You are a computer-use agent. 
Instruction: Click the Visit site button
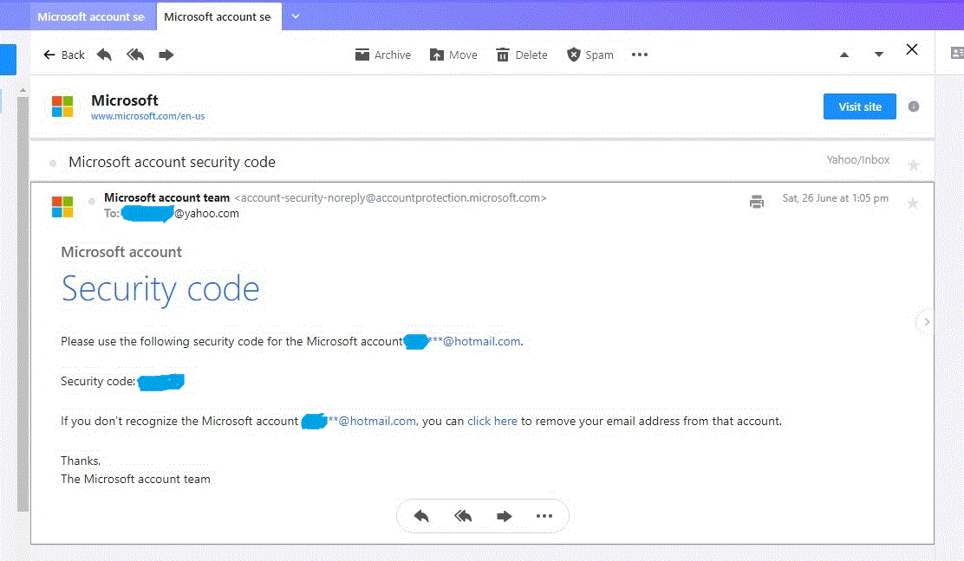click(x=859, y=106)
